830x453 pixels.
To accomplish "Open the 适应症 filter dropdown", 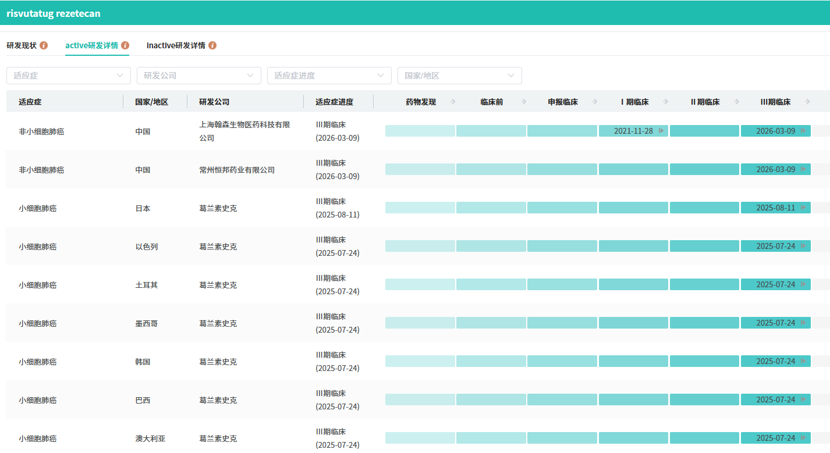I will (69, 76).
